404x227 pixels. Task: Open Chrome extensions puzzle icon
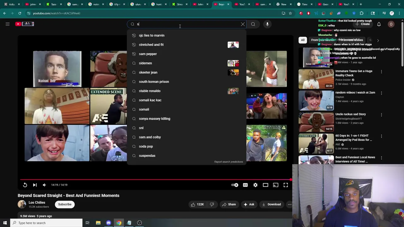pyautogui.click(x=362, y=13)
